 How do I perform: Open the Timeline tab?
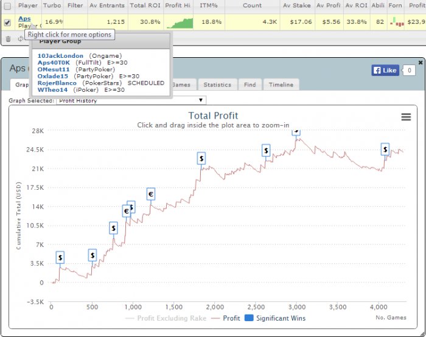[x=281, y=85]
